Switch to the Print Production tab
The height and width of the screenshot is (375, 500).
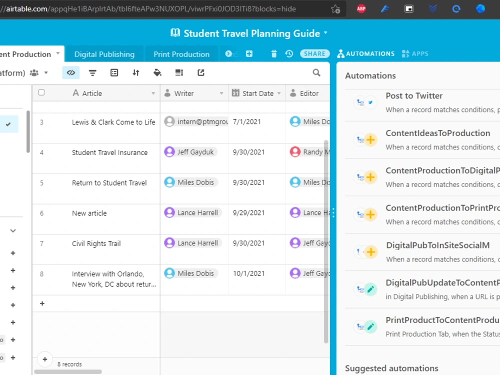(181, 54)
